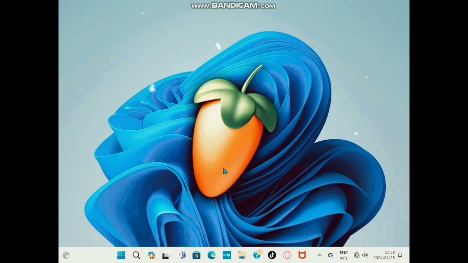Screen dimensions: 468x263
Task: Expand hidden system tray icons
Action: pos(319,255)
